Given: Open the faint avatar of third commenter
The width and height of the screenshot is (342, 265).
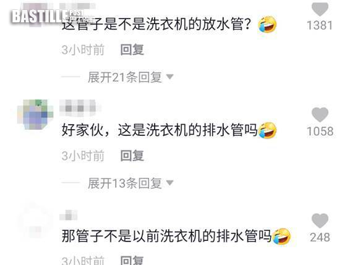Looking at the screenshot, I should [35, 221].
